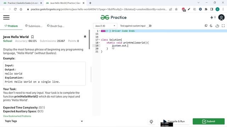Click the GeeksforGeeks Practice logo

coord(113,17)
